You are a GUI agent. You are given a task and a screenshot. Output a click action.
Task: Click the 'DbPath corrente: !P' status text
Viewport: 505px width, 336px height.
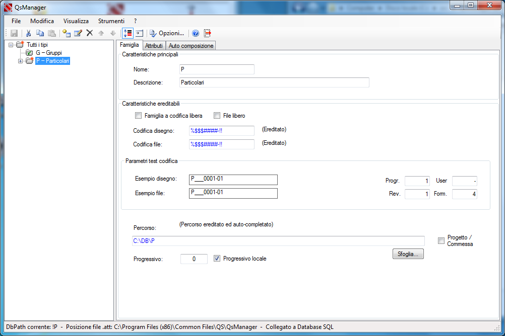(x=32, y=327)
